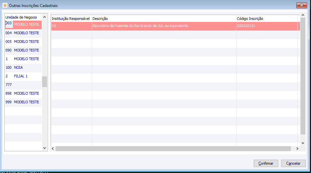Click the Código Inscrição column header

pos(267,19)
